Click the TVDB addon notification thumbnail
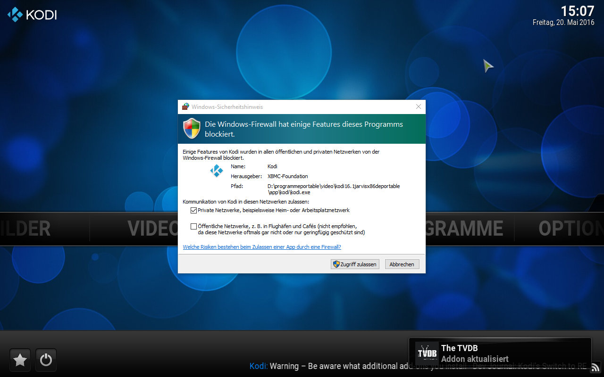 427,353
